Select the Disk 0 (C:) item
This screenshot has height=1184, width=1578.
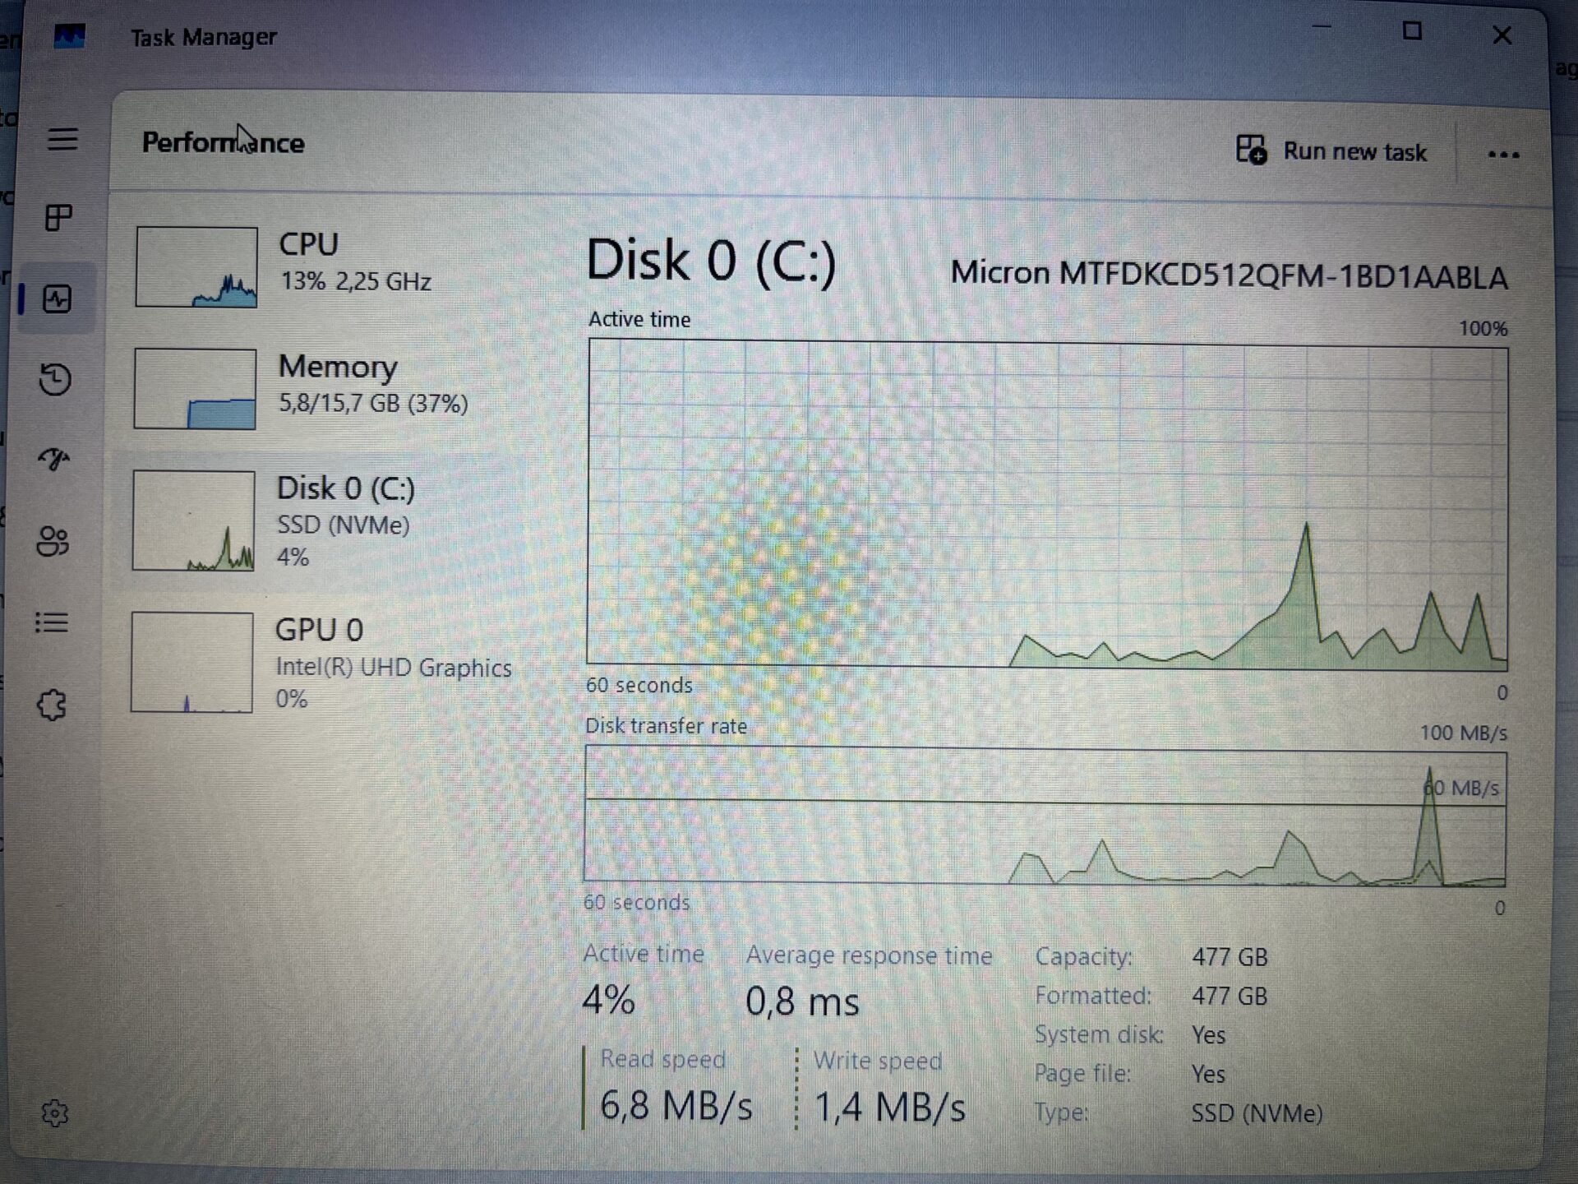[x=327, y=521]
